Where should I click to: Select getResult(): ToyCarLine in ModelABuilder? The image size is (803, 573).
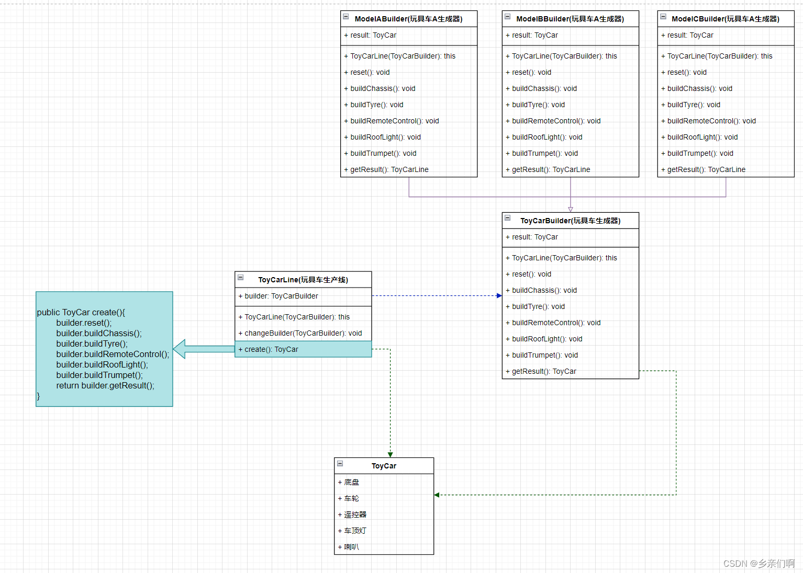409,169
